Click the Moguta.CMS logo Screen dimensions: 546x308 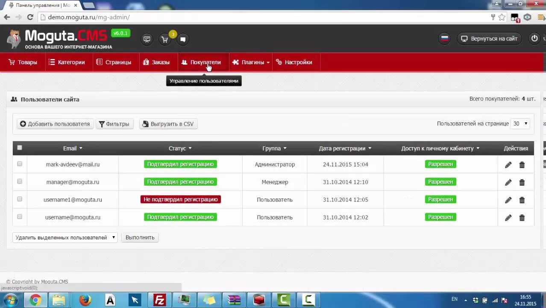(59, 39)
